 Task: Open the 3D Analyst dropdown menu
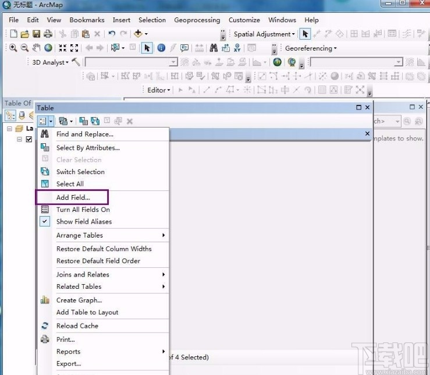[x=50, y=62]
